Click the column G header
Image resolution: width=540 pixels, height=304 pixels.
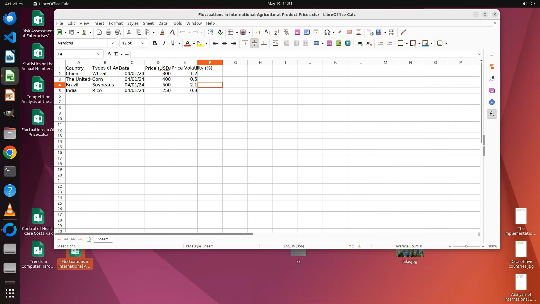[x=235, y=62]
